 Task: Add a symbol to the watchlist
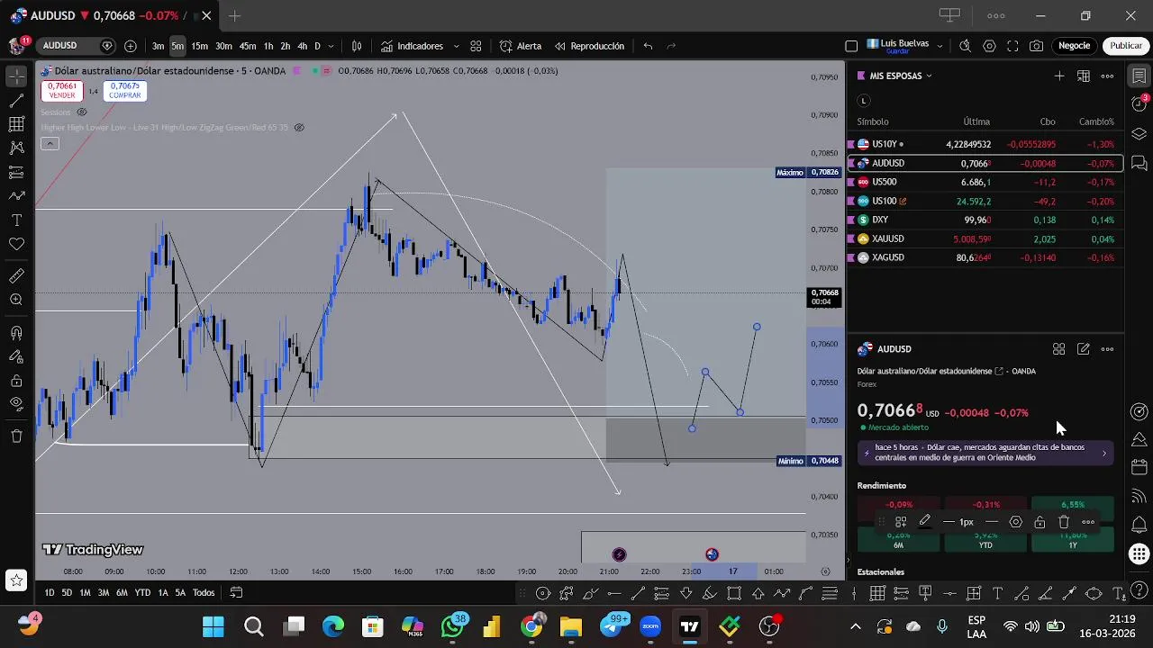(x=1059, y=76)
